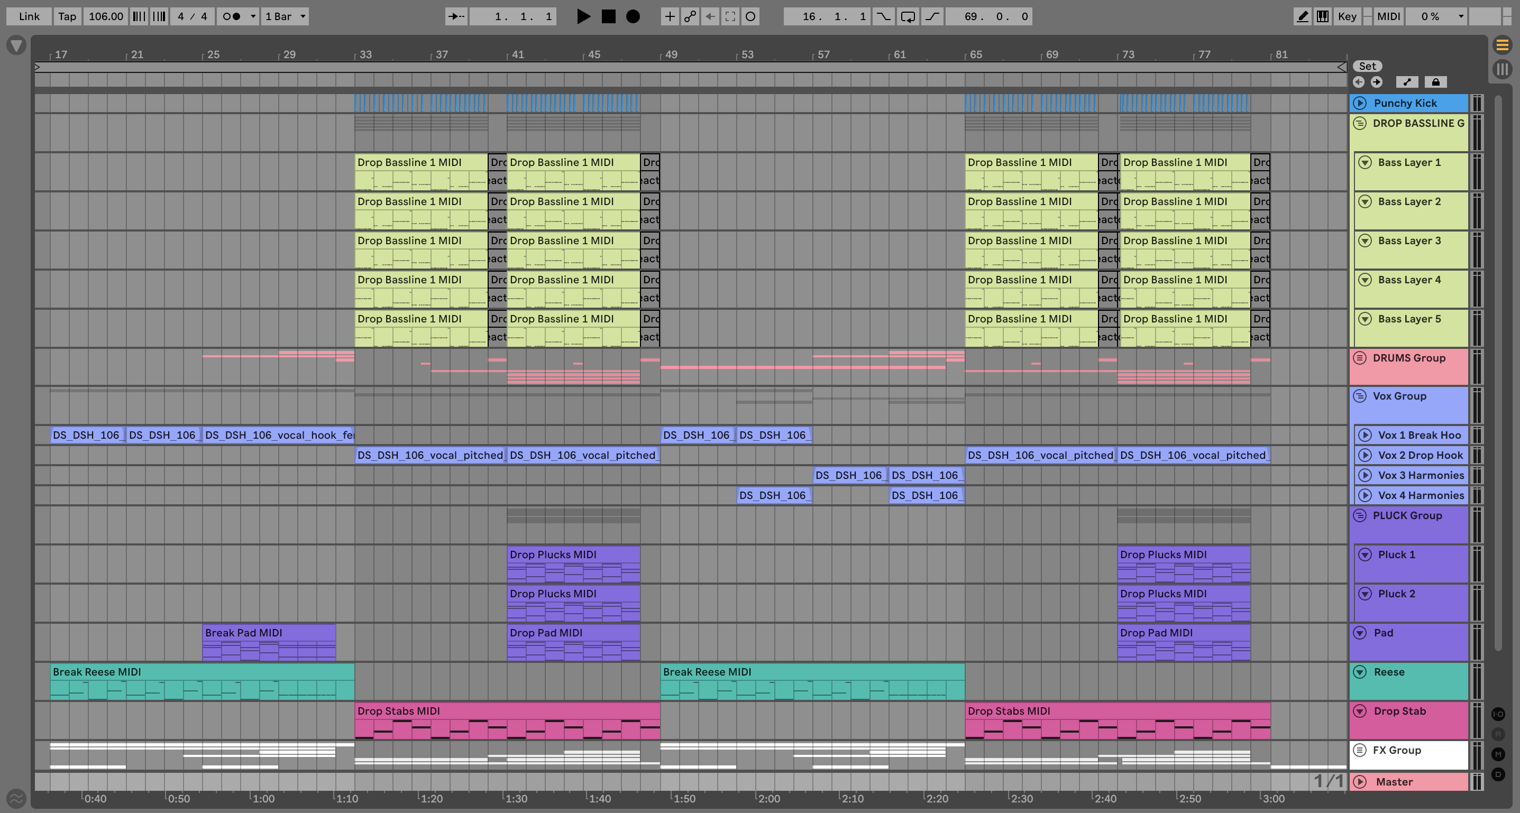Click the Lock Envelopes padlock icon
The height and width of the screenshot is (813, 1520).
click(x=1435, y=82)
